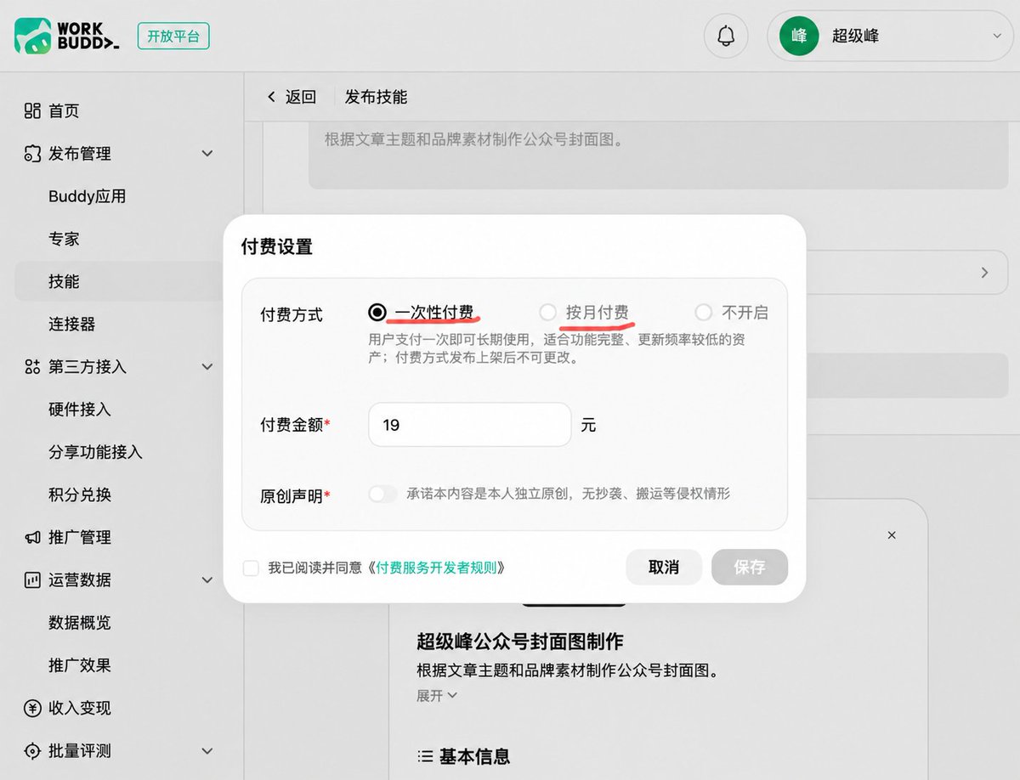Click the 运营数据 chart icon
This screenshot has width=1020, height=780.
32,580
